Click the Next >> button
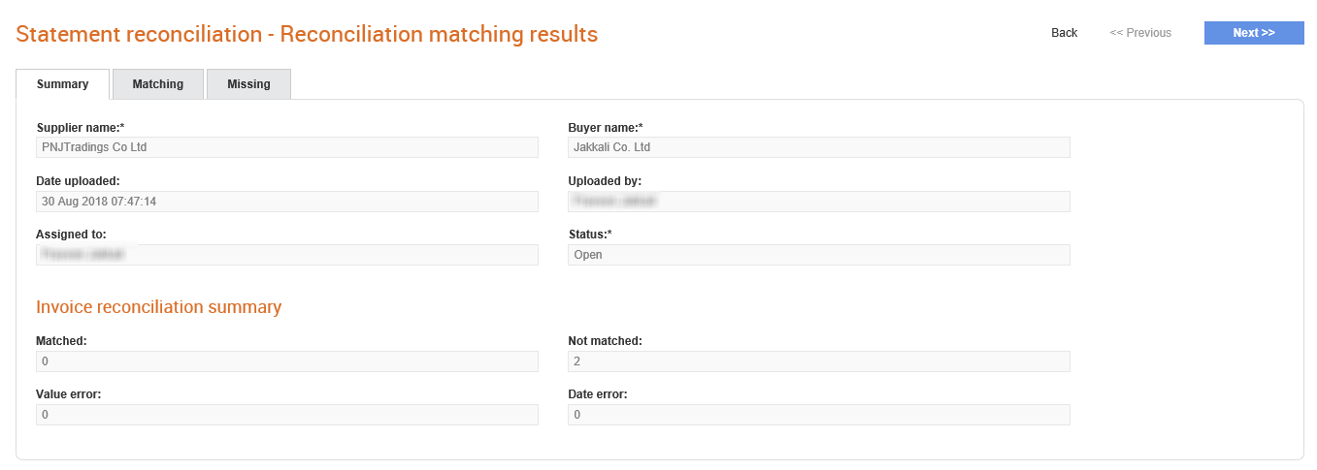Screen dimensions: 1317x470 tap(1254, 33)
